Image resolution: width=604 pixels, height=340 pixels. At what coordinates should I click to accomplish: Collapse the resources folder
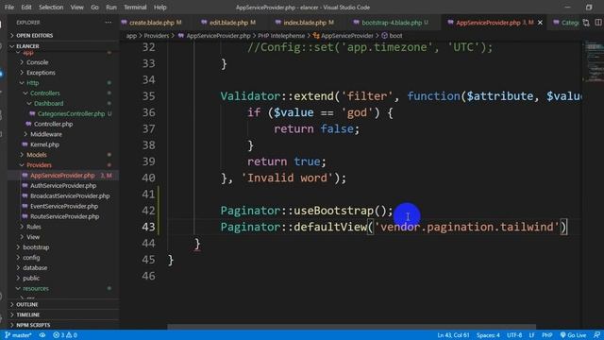36,289
